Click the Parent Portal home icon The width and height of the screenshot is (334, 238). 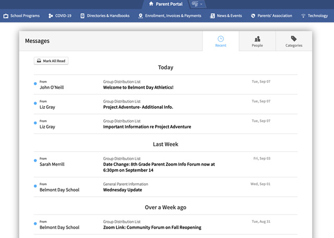[151, 4]
